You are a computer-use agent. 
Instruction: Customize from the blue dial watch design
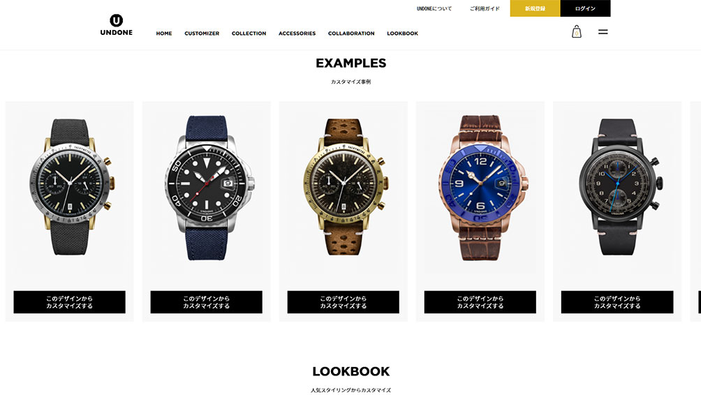coord(480,302)
